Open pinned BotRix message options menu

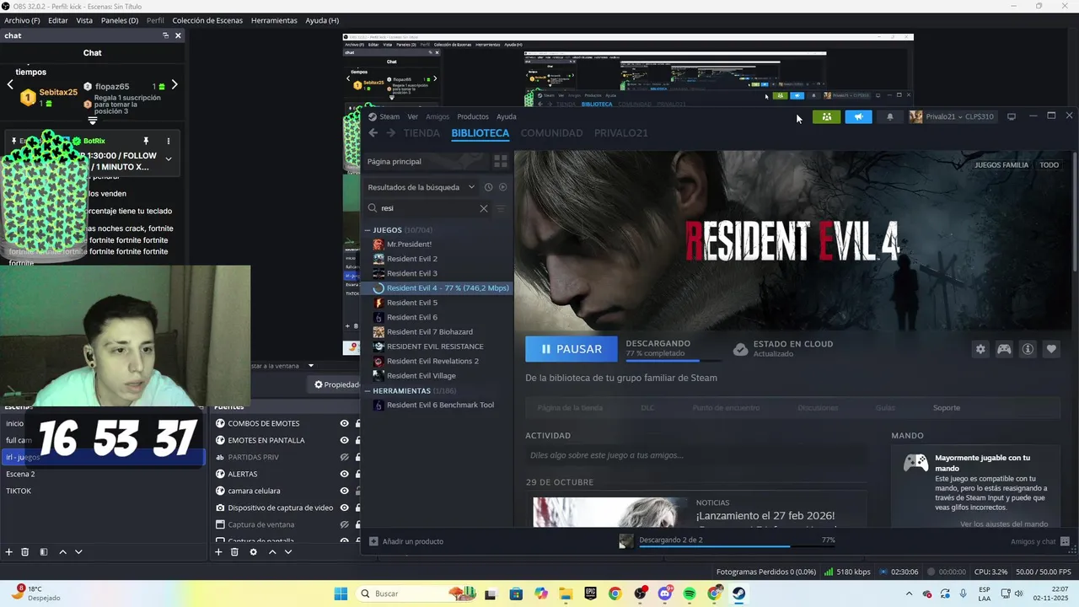168,141
